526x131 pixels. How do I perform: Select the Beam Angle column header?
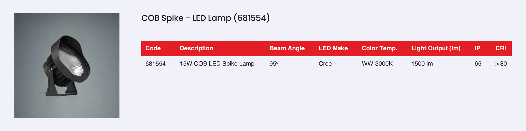coord(287,48)
